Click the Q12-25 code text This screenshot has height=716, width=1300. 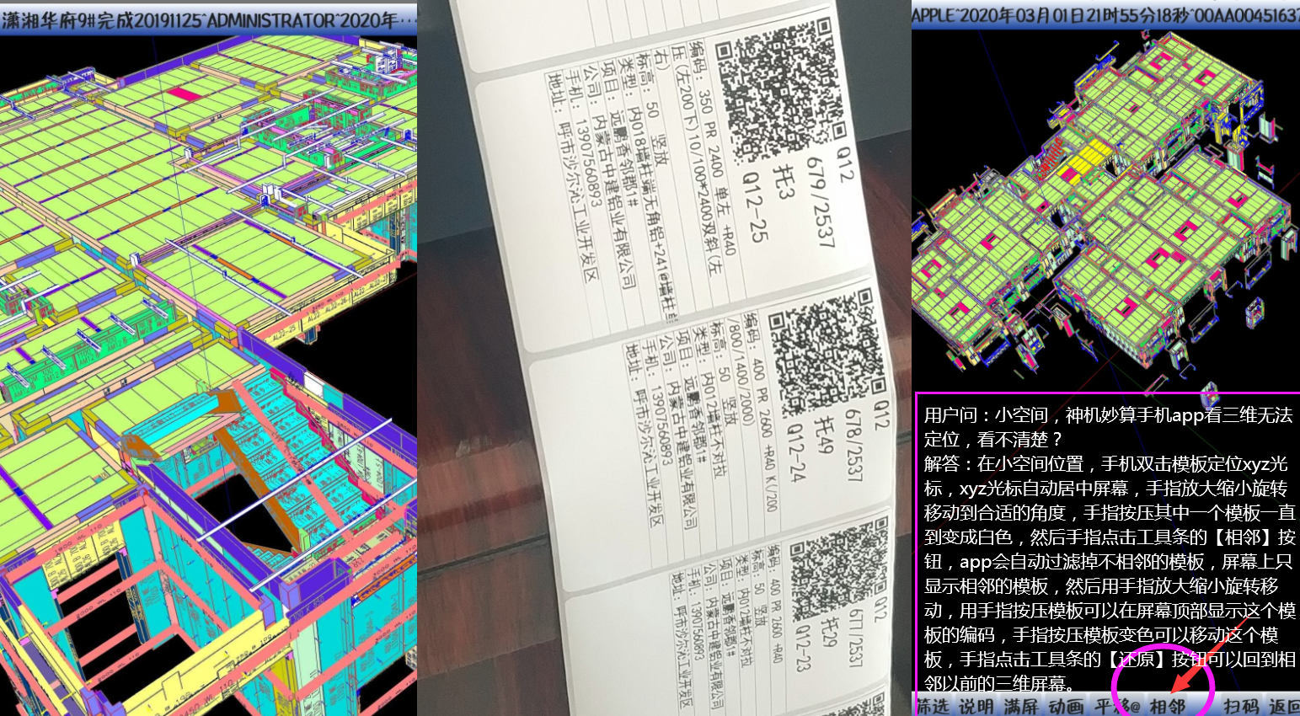tap(755, 208)
